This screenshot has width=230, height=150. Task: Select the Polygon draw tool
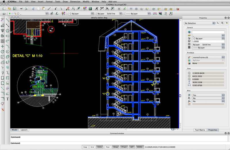tap(7, 30)
